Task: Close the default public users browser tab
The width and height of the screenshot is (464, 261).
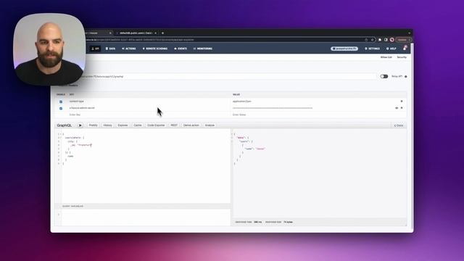Action: pyautogui.click(x=156, y=33)
